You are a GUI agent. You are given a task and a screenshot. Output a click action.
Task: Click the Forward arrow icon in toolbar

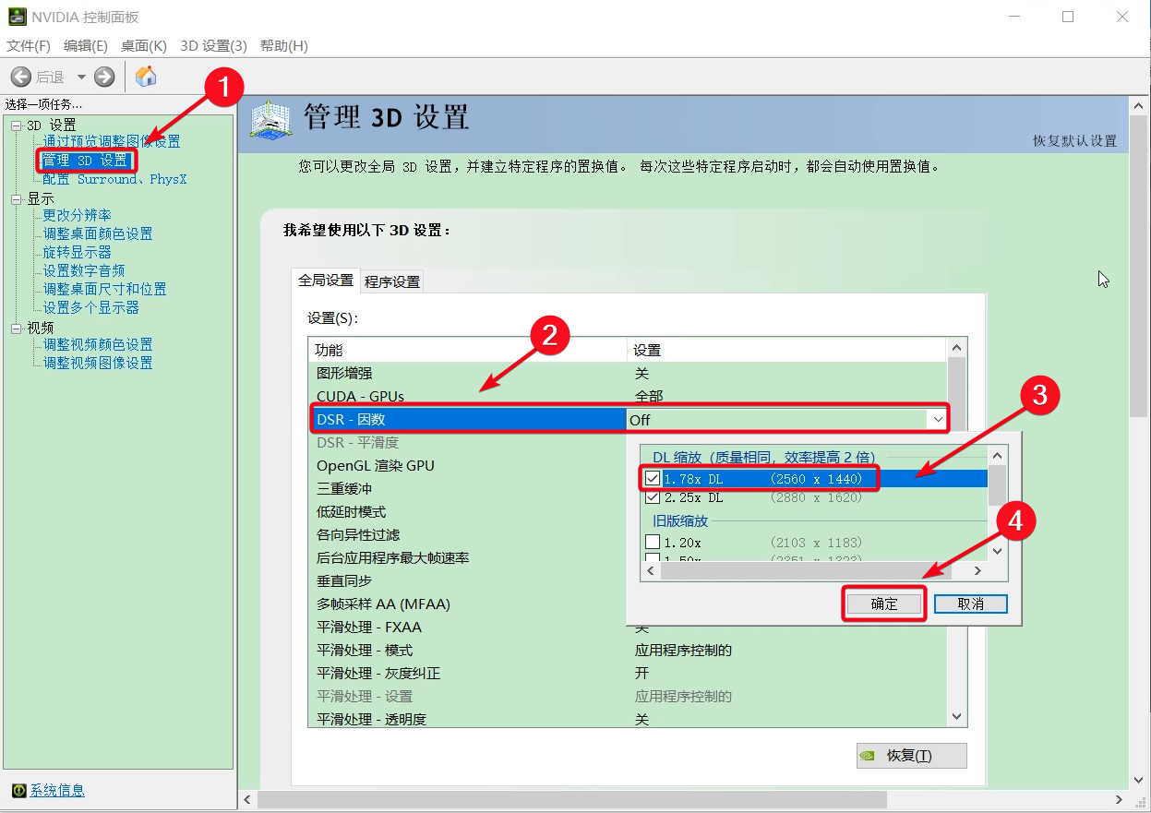click(x=104, y=77)
